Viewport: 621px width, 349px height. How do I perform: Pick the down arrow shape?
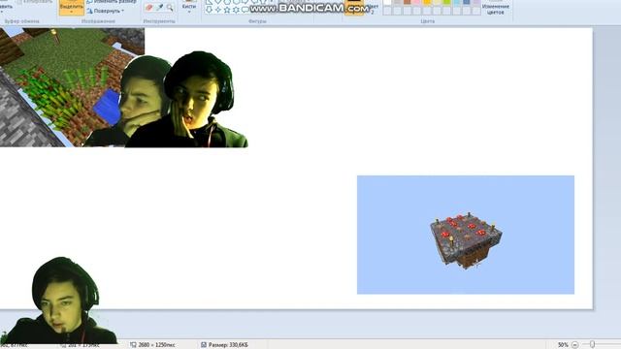tap(209, 10)
